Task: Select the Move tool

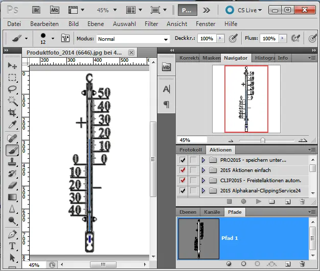Action: coord(12,66)
